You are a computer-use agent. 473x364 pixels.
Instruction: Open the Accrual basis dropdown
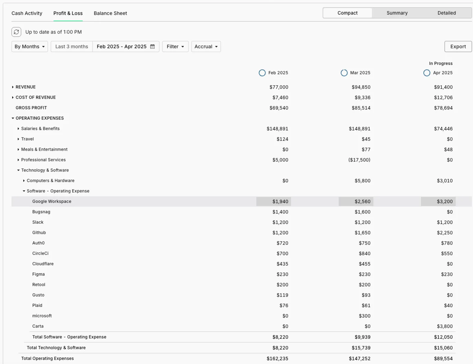206,46
